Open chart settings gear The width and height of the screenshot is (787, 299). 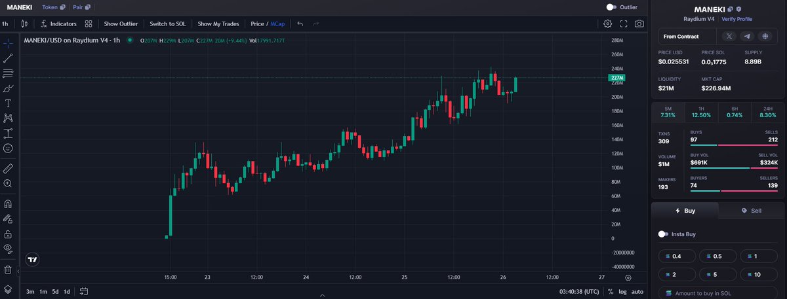coord(608,24)
